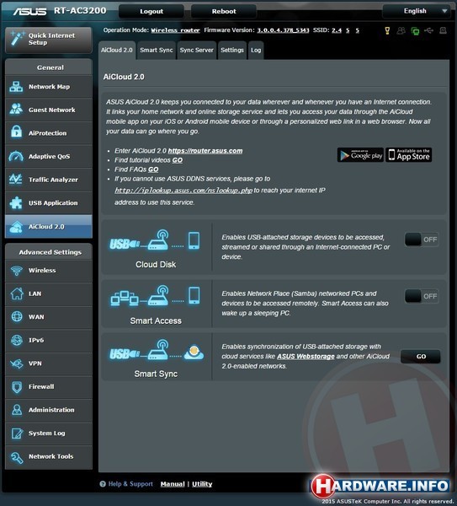This screenshot has height=506, width=457.
Task: Switch to the Sync Server tab
Action: point(196,50)
